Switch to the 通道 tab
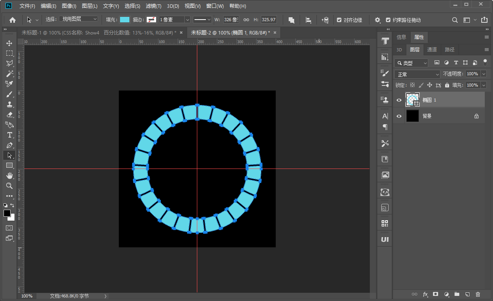The height and width of the screenshot is (301, 493). point(432,49)
